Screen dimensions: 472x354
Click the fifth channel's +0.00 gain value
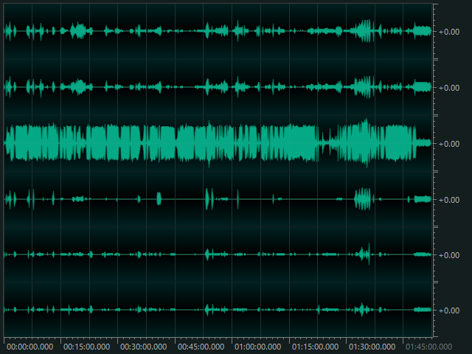click(x=449, y=255)
